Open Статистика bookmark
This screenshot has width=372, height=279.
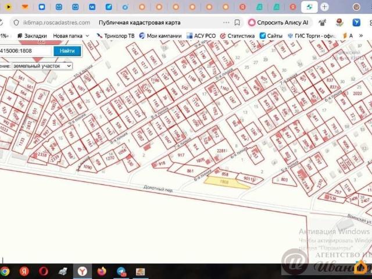[237, 36]
